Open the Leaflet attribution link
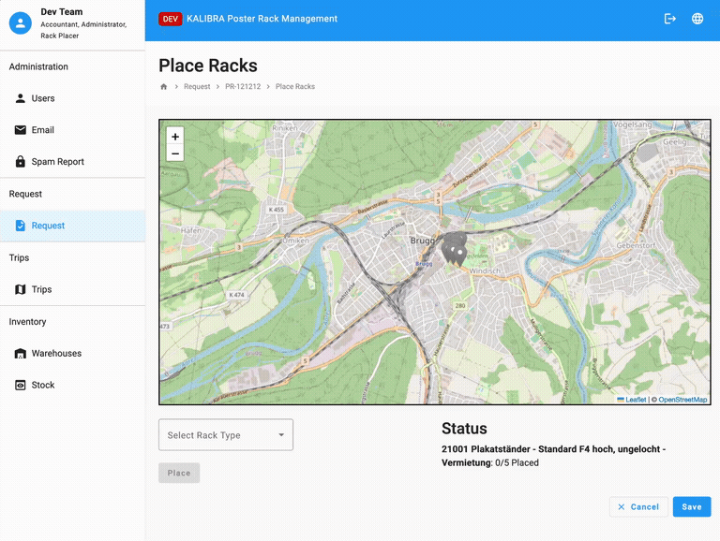720x541 pixels. click(x=632, y=400)
